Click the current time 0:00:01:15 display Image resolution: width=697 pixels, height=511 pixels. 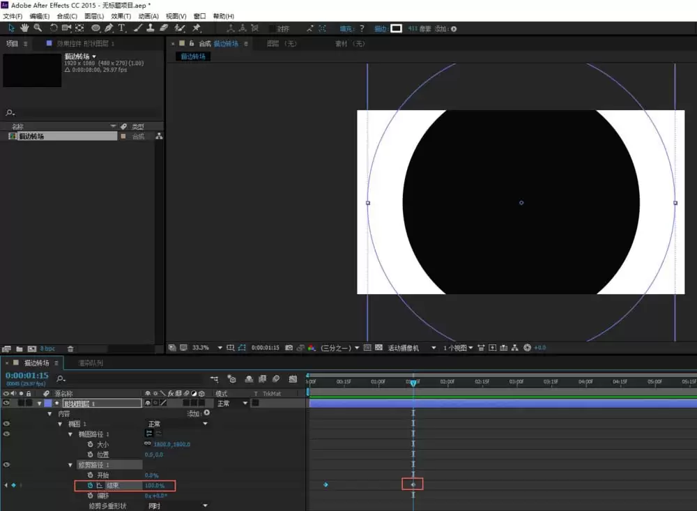[26, 376]
